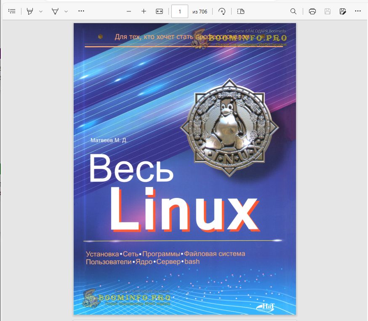Open the Erase tool options chevron

pyautogui.click(x=66, y=11)
